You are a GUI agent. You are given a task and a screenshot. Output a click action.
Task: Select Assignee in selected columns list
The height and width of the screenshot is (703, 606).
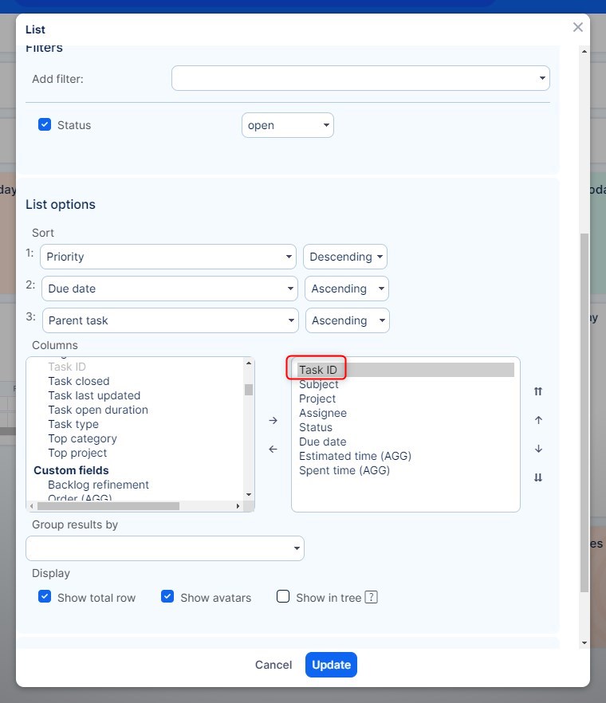pyautogui.click(x=323, y=413)
